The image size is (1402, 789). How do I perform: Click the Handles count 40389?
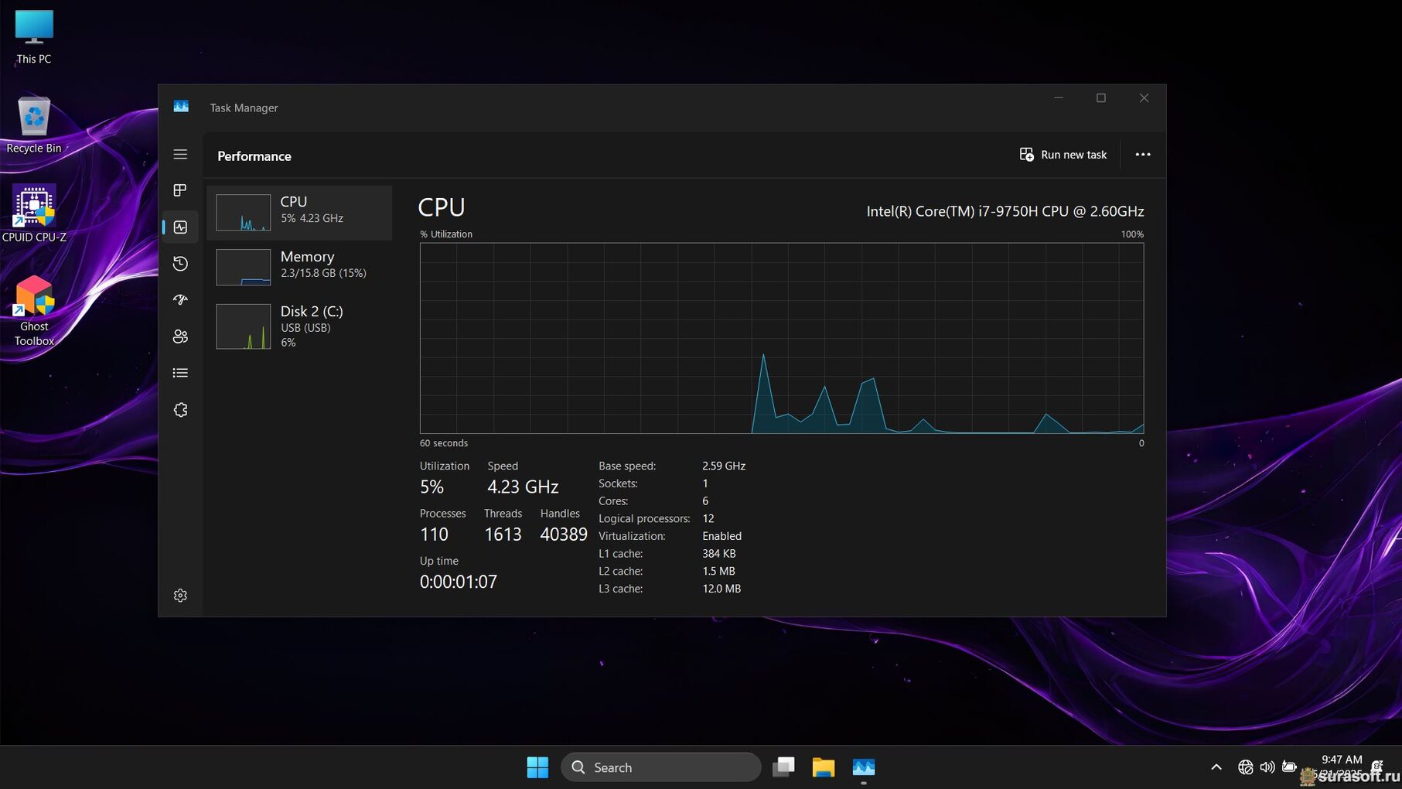pyautogui.click(x=564, y=535)
